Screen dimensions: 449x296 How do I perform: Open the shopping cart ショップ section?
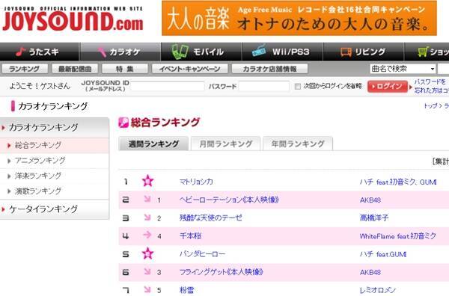[427, 52]
